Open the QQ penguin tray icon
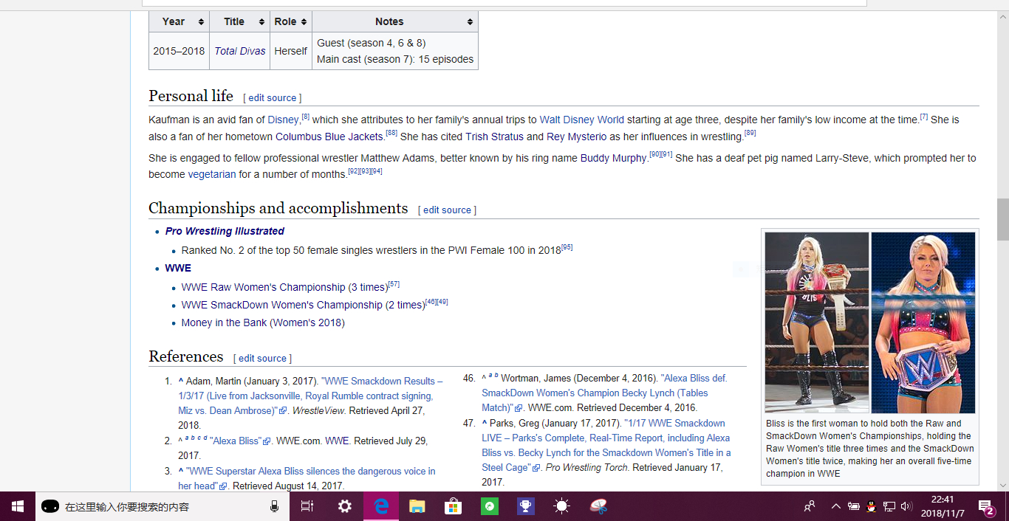Image resolution: width=1009 pixels, height=521 pixels. tap(872, 506)
